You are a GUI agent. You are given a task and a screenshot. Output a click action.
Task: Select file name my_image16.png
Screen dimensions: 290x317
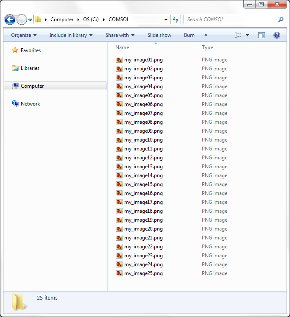(x=143, y=193)
